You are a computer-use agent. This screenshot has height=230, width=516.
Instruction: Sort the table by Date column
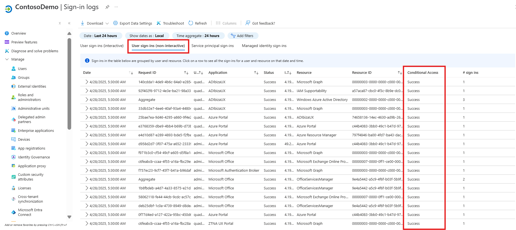click(x=131, y=73)
